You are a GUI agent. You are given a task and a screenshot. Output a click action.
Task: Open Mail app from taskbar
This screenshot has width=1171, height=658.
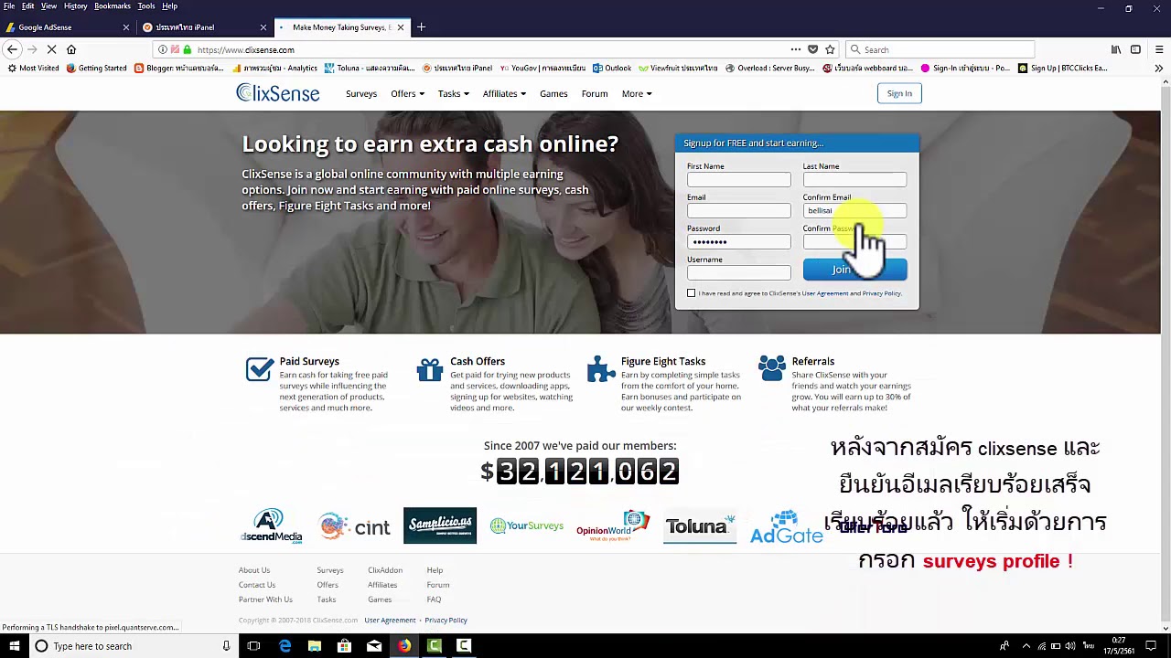click(x=374, y=646)
